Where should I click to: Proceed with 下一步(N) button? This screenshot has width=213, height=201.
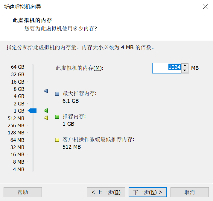pyautogui.click(x=148, y=192)
